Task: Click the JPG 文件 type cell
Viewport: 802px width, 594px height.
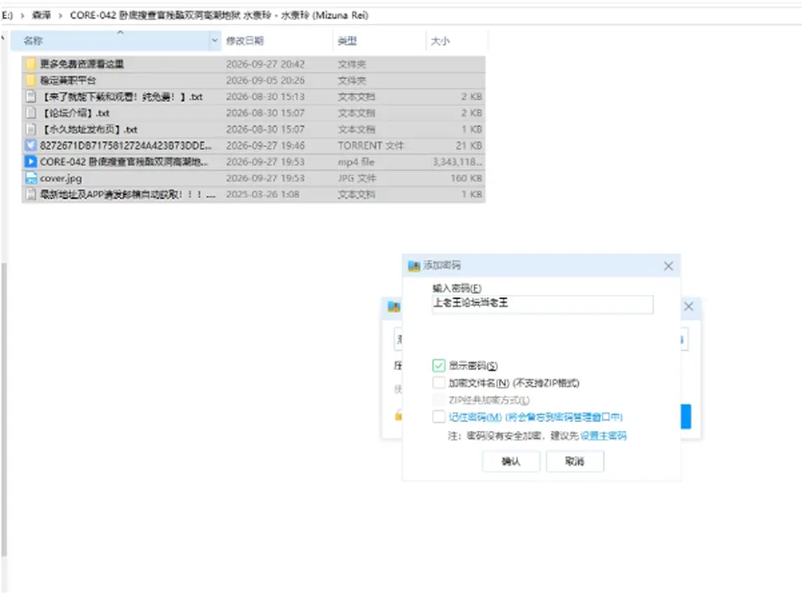Action: [357, 178]
